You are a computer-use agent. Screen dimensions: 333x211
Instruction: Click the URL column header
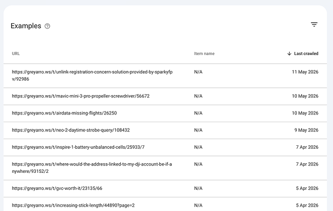pyautogui.click(x=16, y=54)
